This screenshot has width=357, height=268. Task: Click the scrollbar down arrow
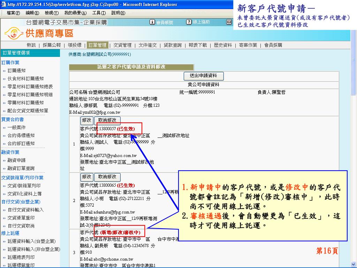354,265
